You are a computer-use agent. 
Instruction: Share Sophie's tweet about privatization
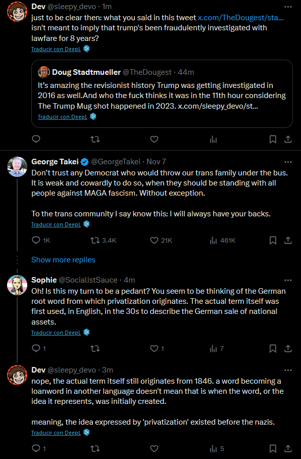288,348
